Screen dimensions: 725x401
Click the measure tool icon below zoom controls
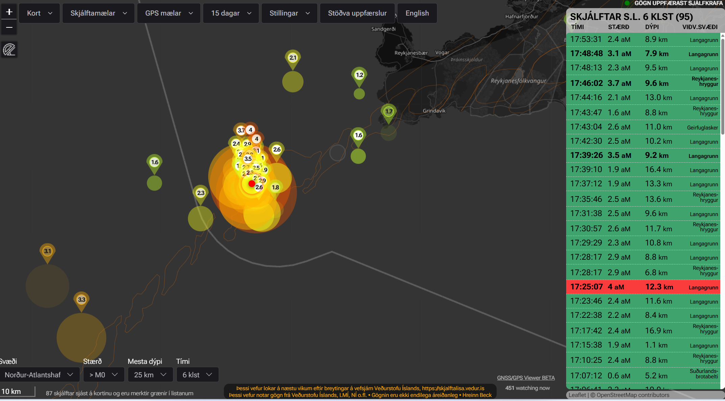(9, 50)
